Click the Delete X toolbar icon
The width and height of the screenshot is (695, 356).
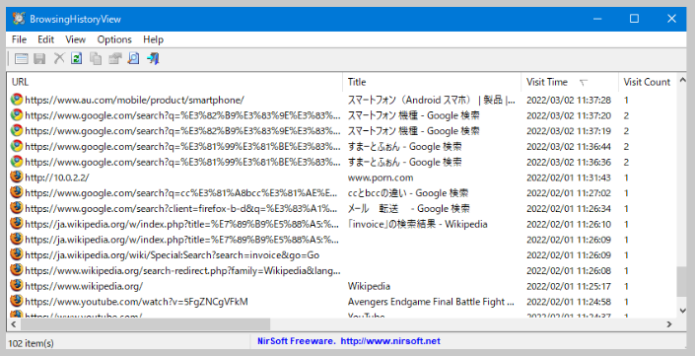click(59, 58)
